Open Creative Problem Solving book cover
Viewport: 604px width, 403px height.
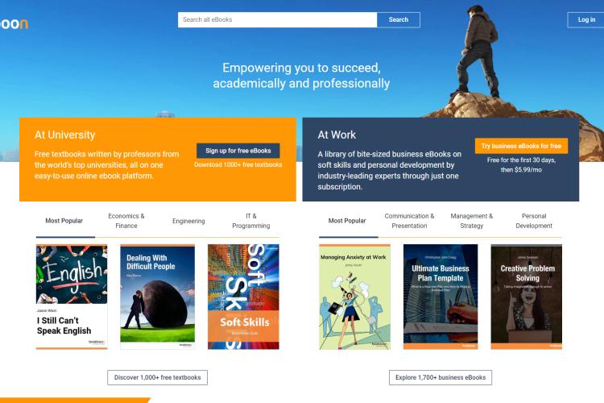(x=526, y=297)
